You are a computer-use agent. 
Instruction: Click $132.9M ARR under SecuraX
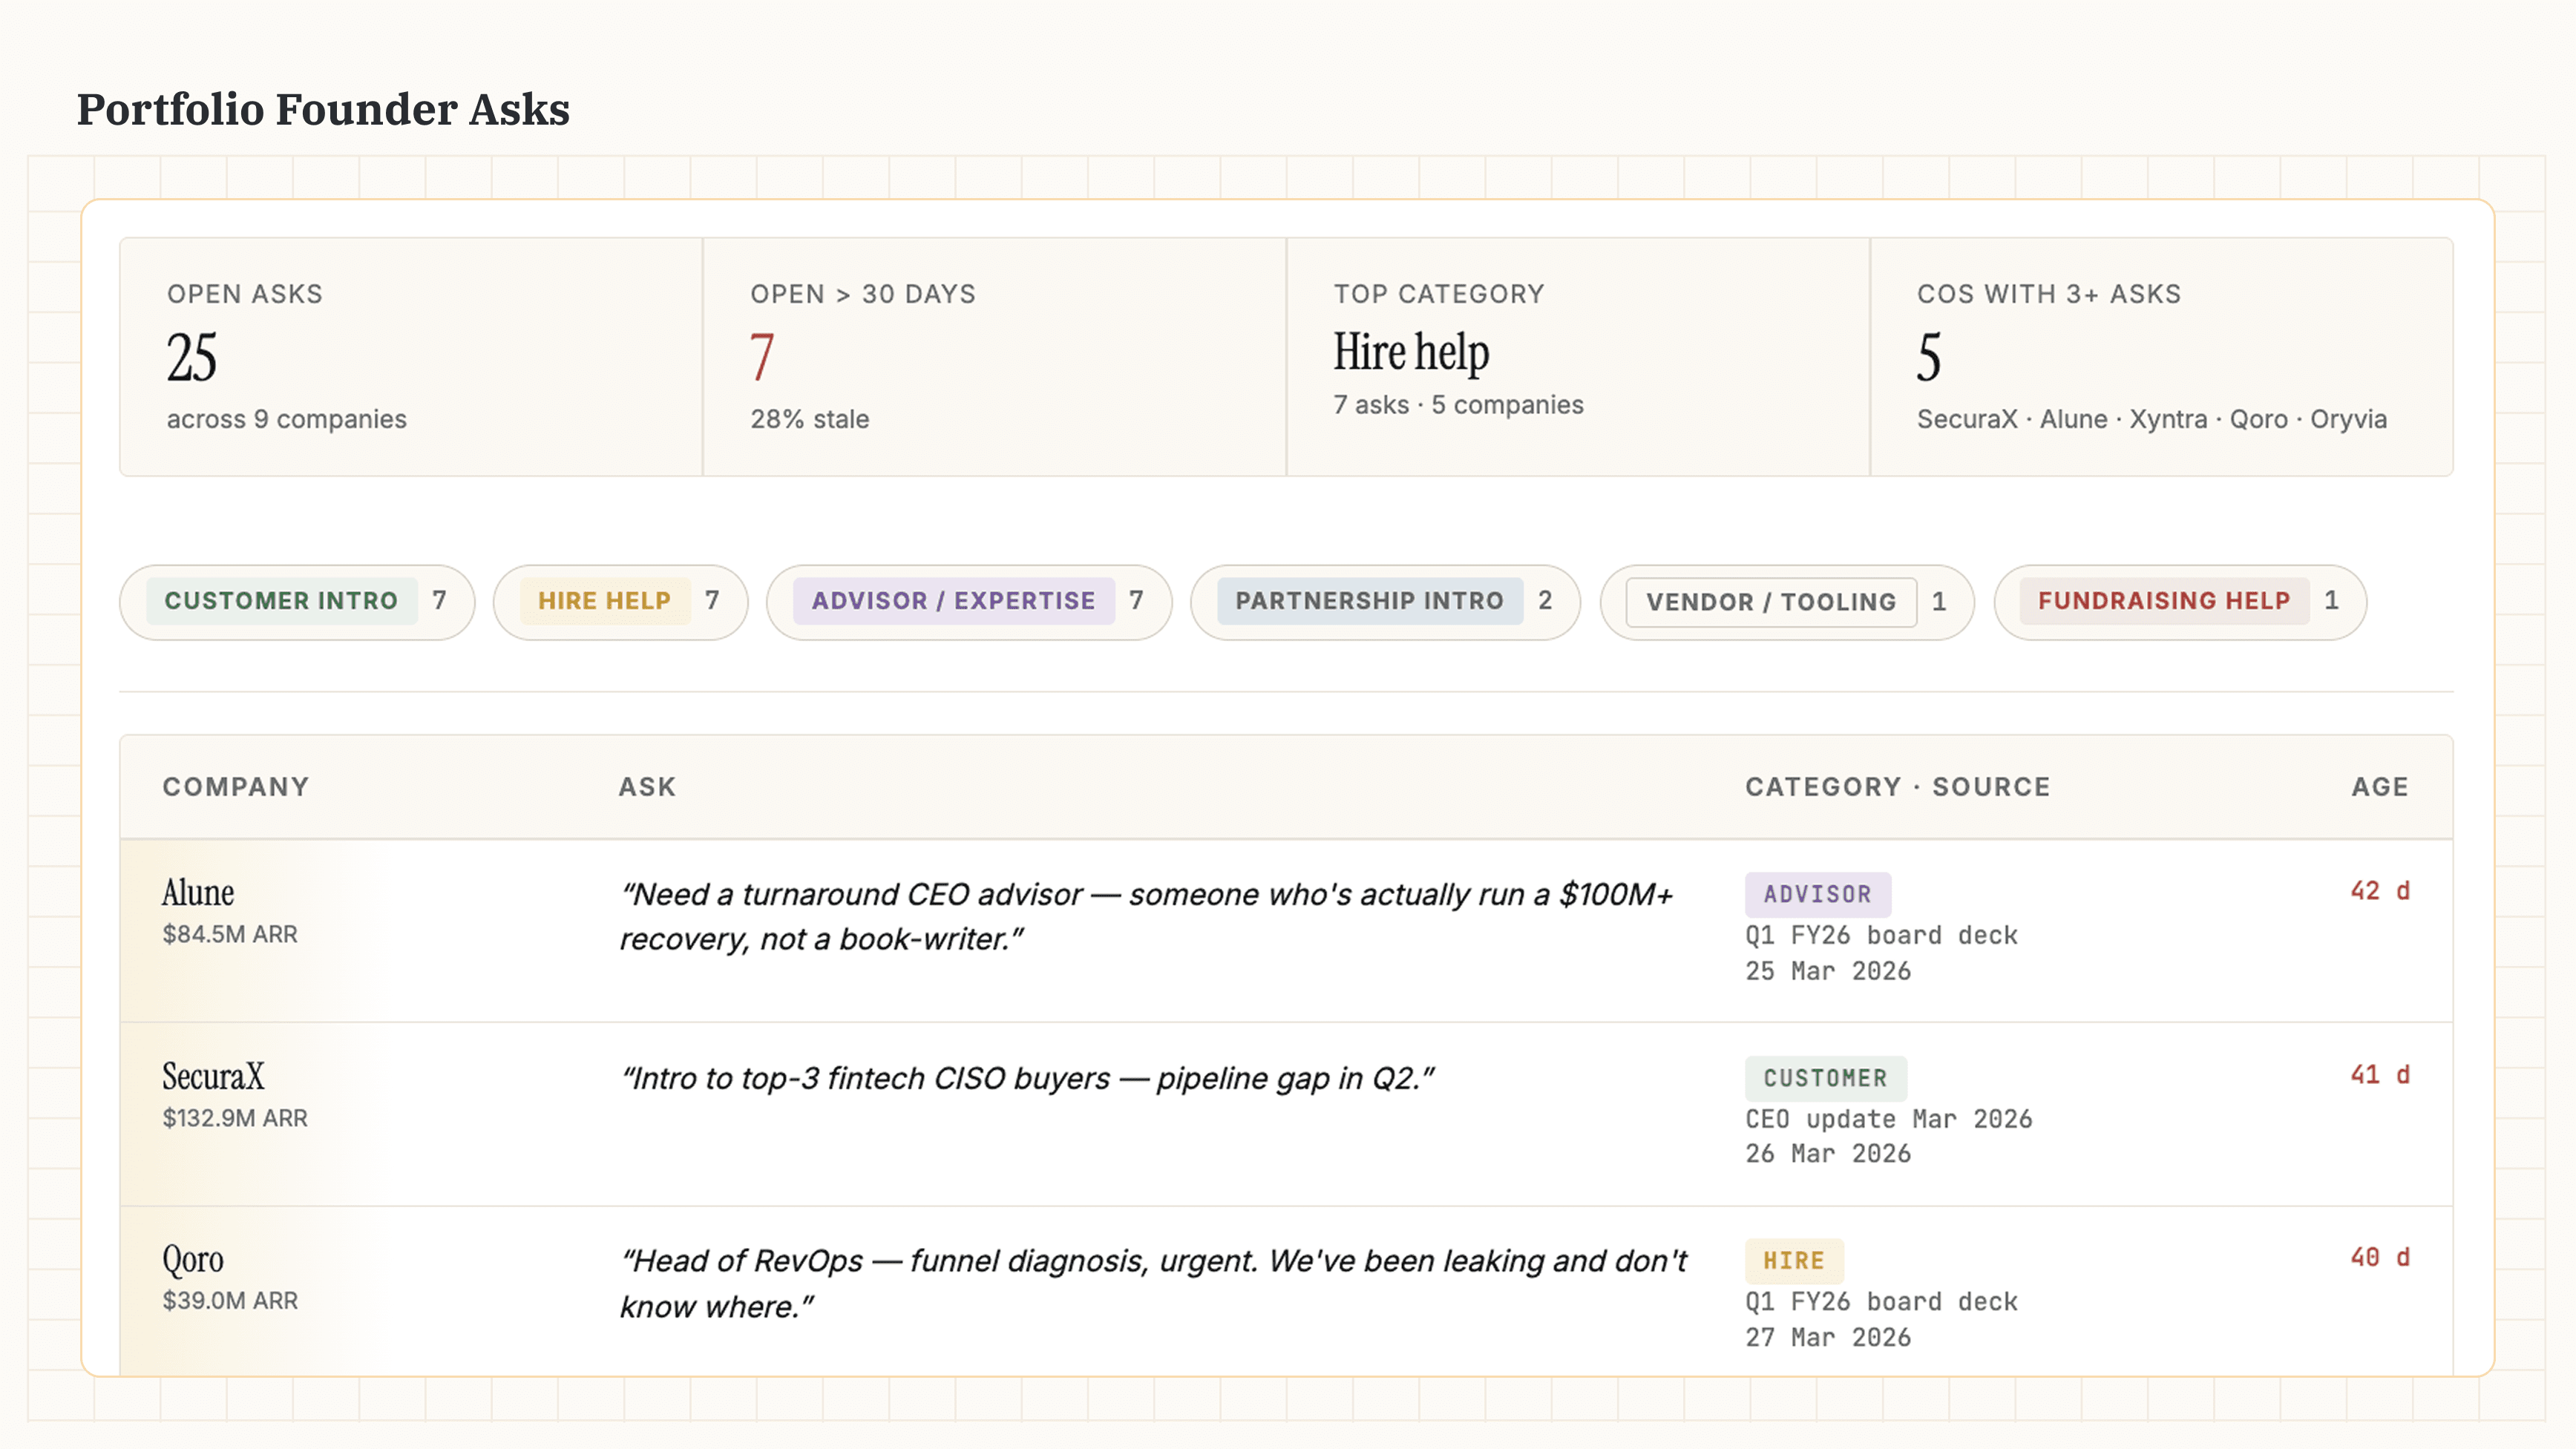pyautogui.click(x=235, y=1118)
